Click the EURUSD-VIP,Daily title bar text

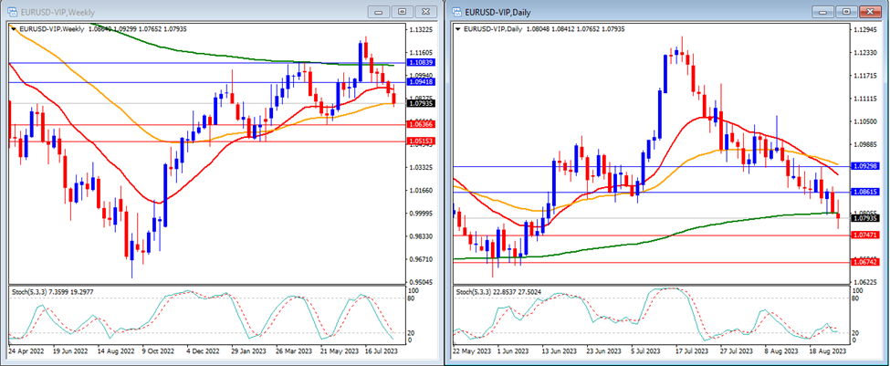497,12
